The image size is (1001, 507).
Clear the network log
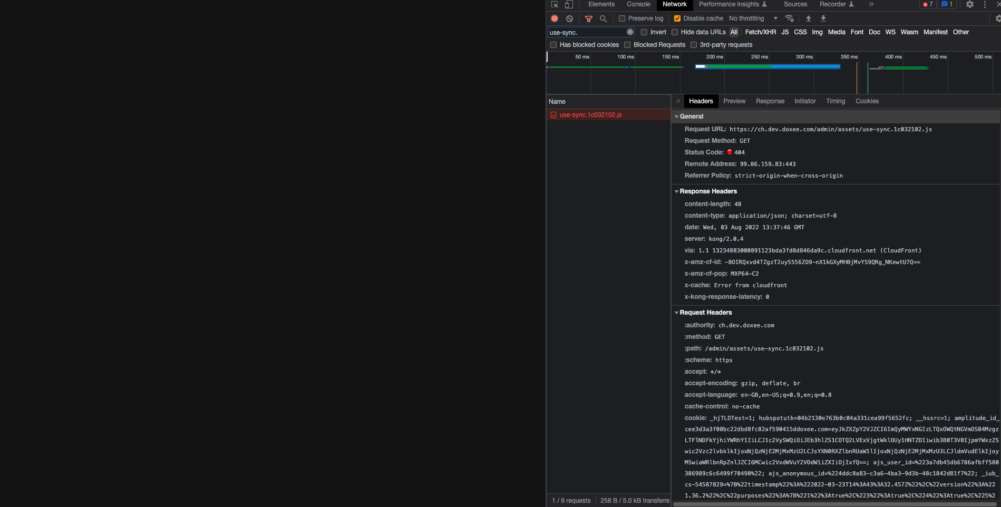(569, 18)
